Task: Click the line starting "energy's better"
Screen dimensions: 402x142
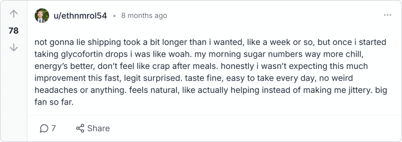Action: click(201, 66)
